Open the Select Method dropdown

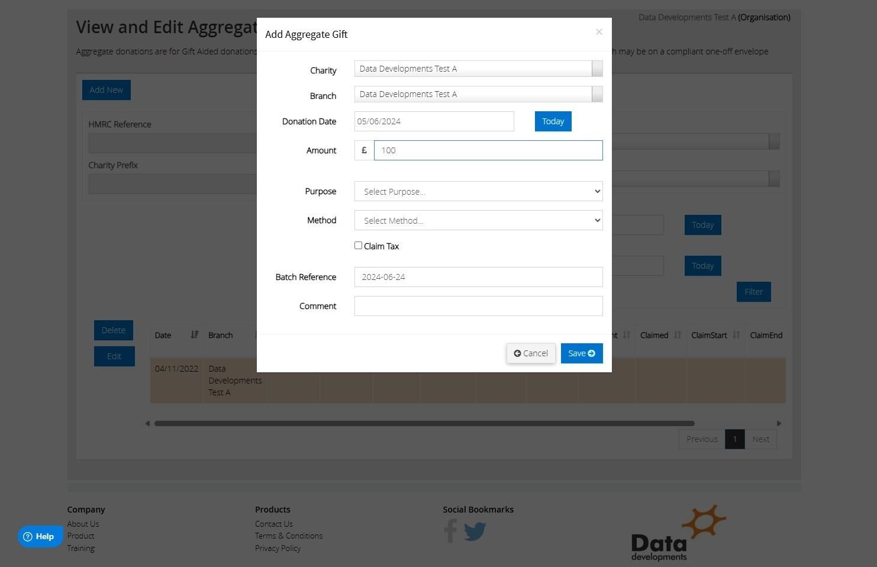(x=478, y=220)
